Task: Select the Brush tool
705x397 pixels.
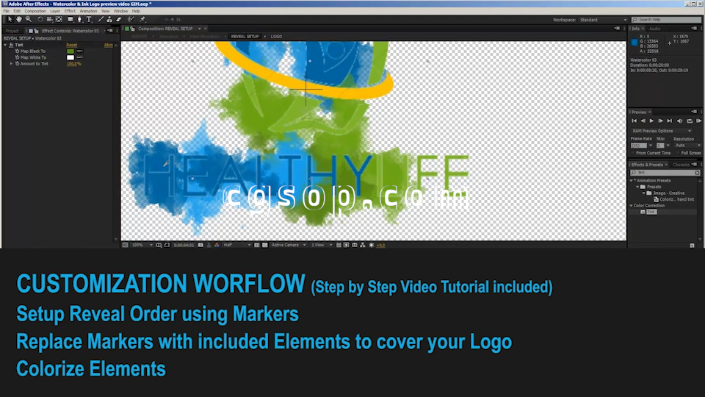Action: (x=101, y=19)
